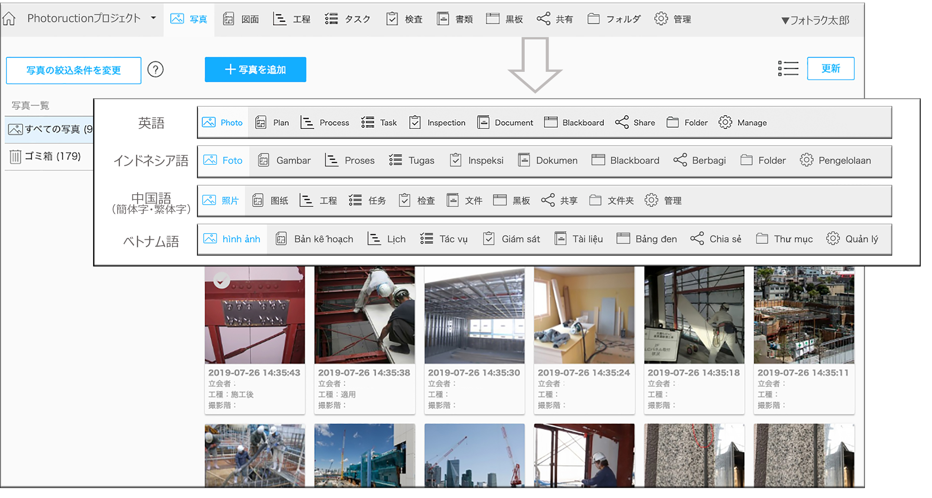932x498 pixels.
Task: Open ゴミ箱 (179) in the sidebar
Action: coord(49,156)
